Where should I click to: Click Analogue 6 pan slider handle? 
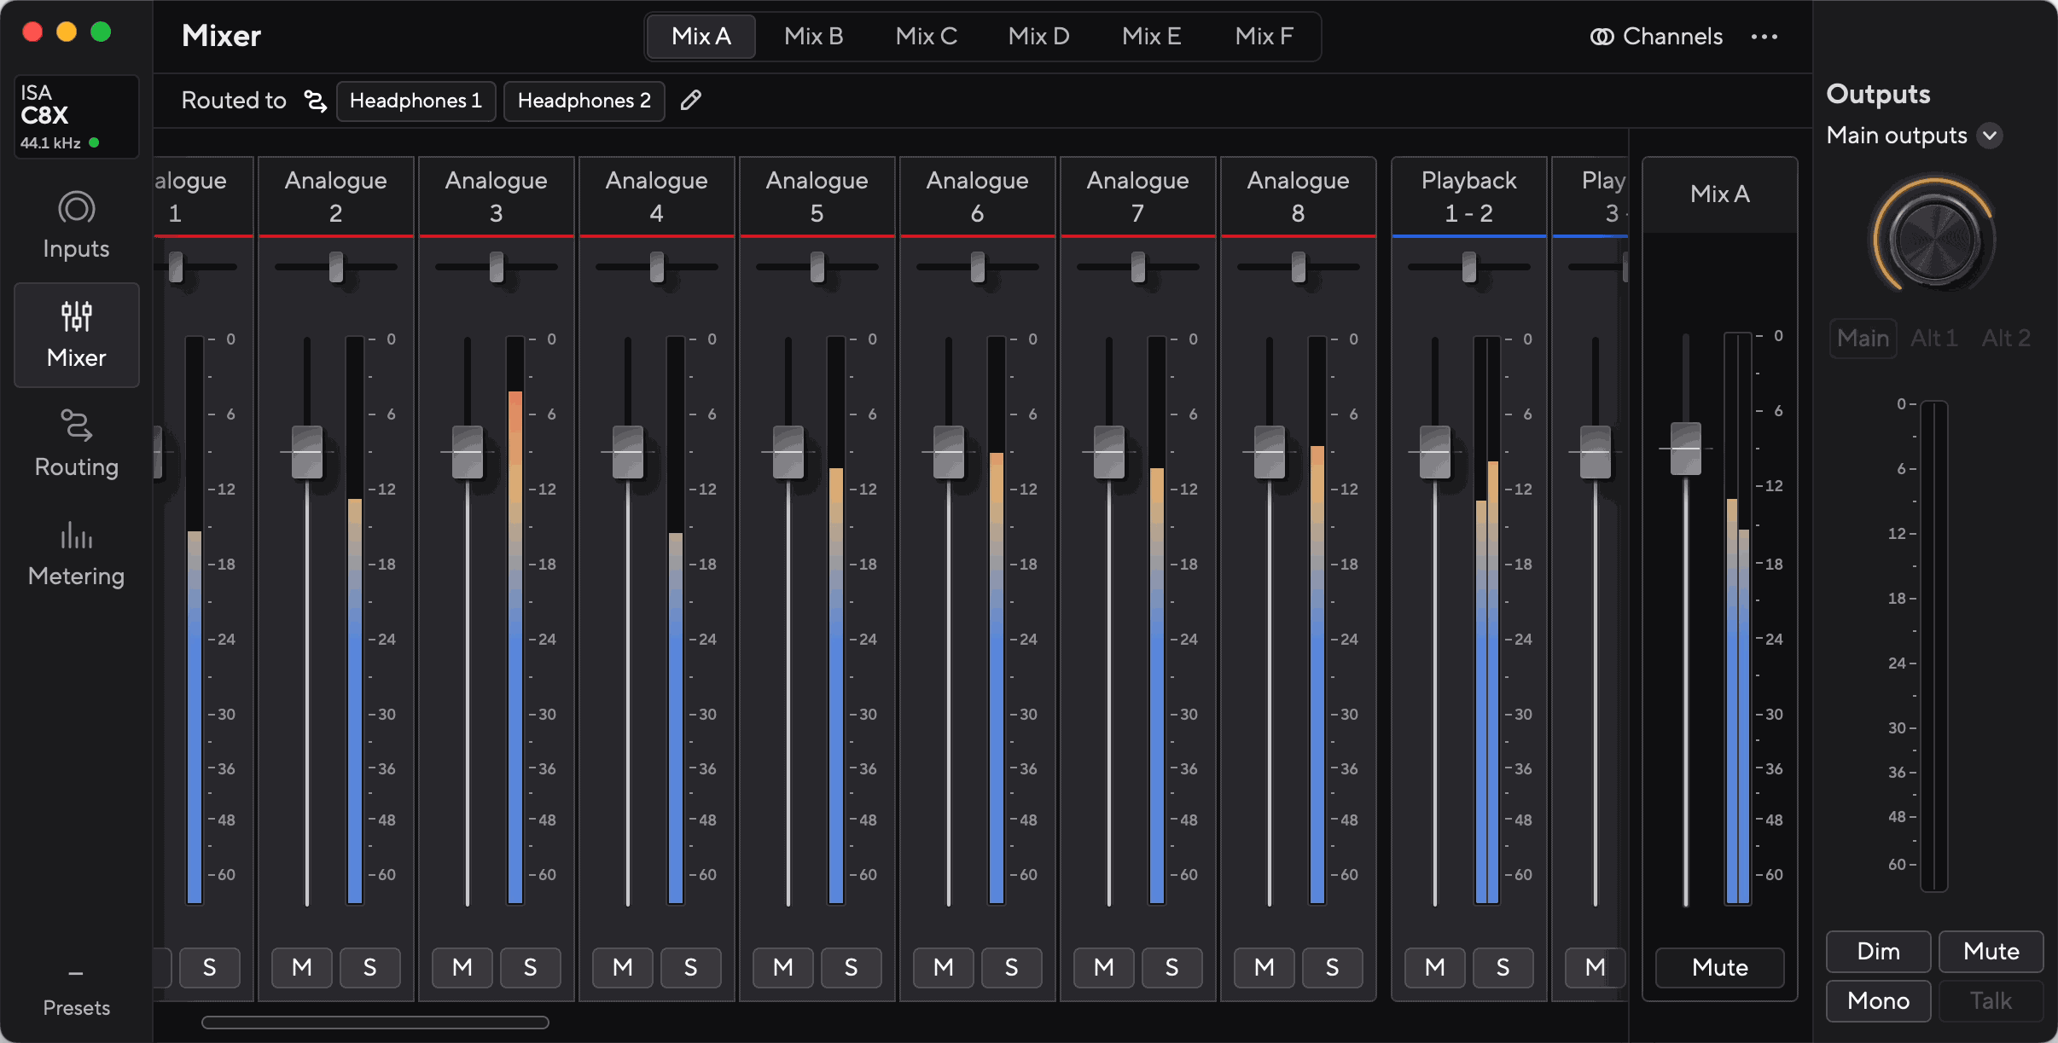click(978, 267)
